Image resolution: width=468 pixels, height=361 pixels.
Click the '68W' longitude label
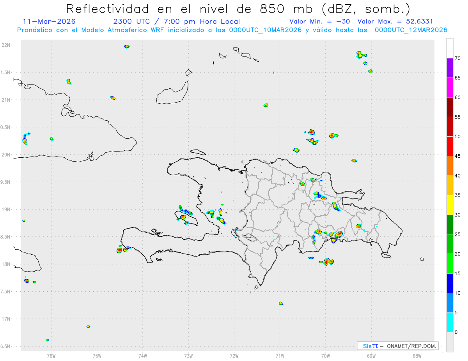[x=417, y=356]
